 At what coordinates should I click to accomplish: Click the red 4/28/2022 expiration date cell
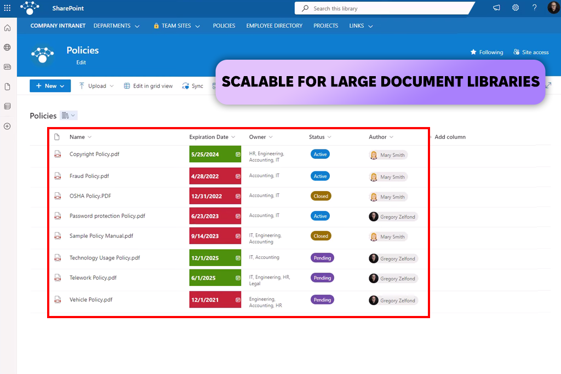pyautogui.click(x=215, y=176)
